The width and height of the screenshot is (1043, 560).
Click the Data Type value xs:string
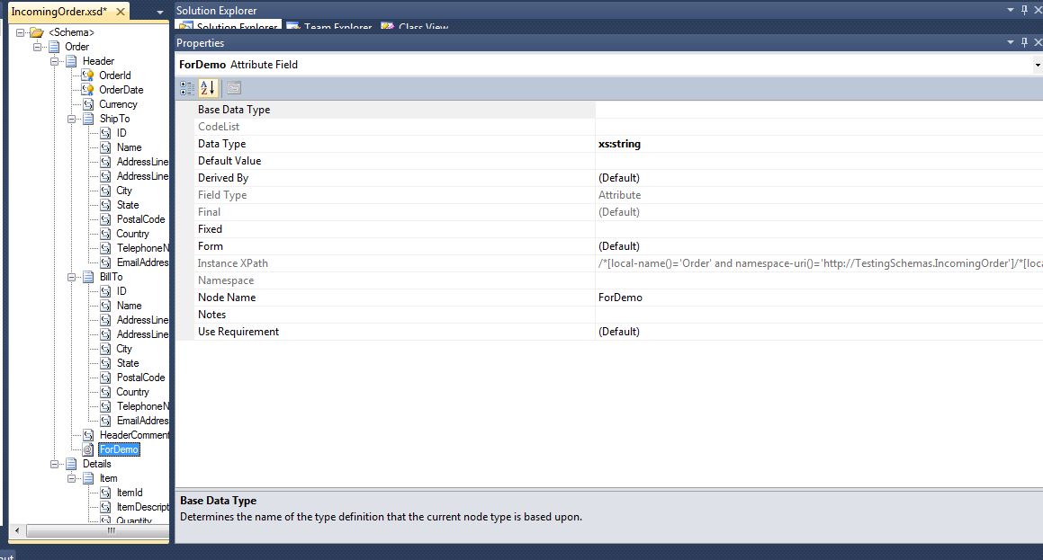[x=619, y=144]
